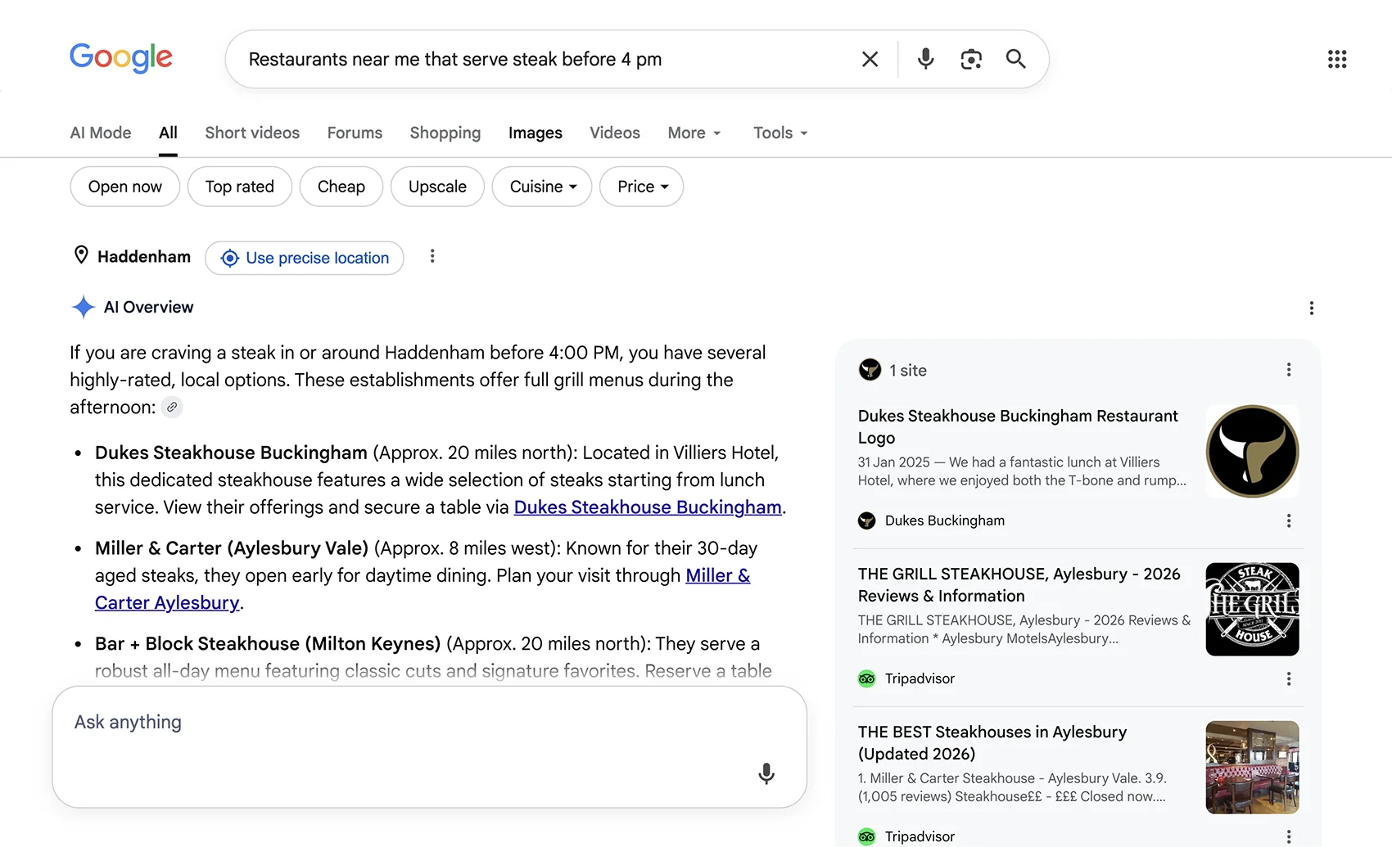Viewport: 1392px width, 847px height.
Task: Click the AI Overview sparkle icon
Action: (x=83, y=307)
